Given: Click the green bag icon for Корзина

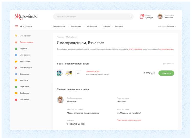Looking at the screenshot, I should (x=16, y=49).
